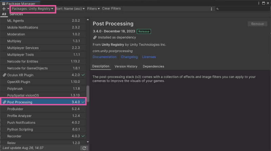The image size is (271, 151).
Task: Click the package list scroll up arrow
Action: tap(88, 20)
